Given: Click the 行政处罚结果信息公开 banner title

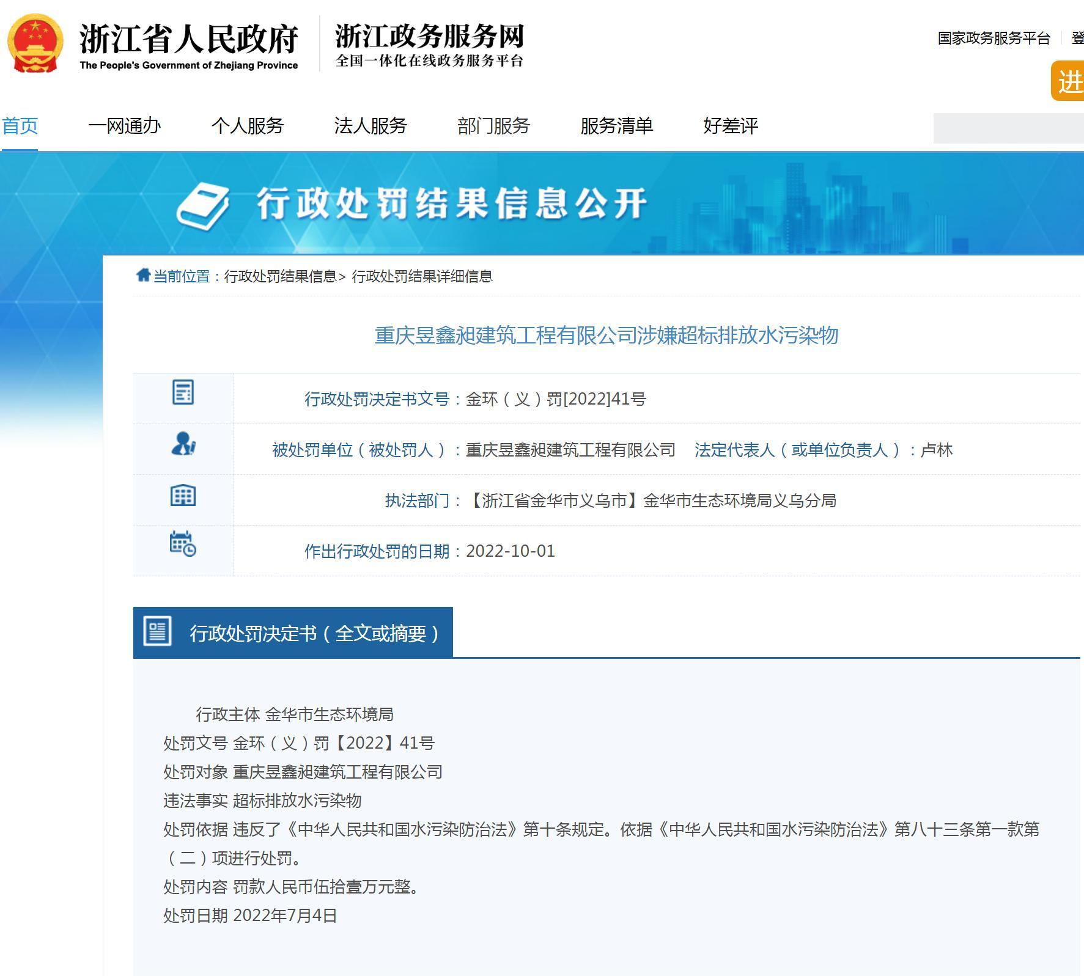Looking at the screenshot, I should (x=451, y=204).
